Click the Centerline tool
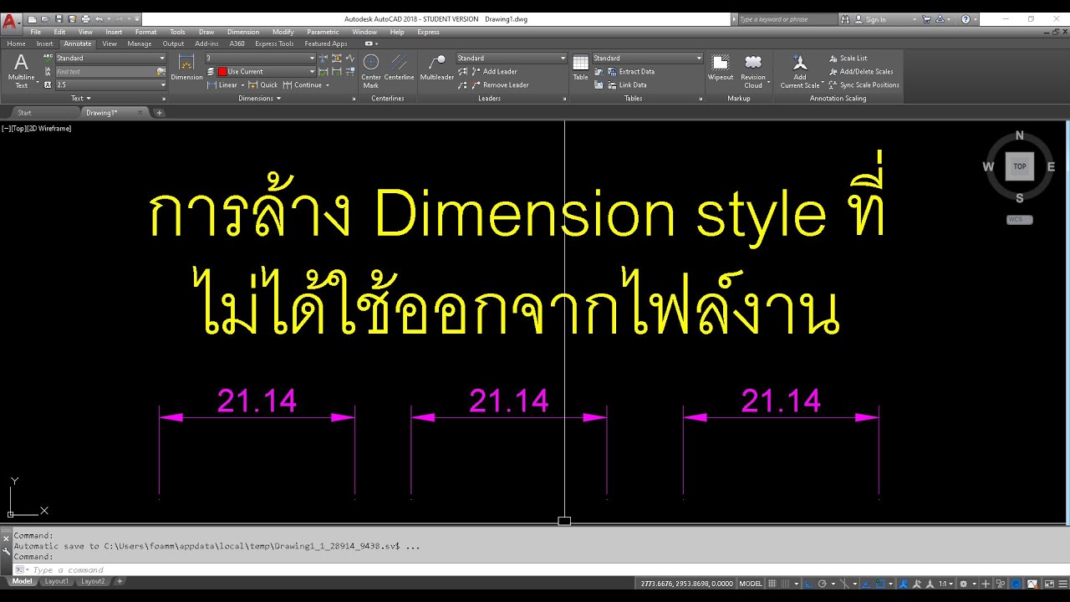 tap(399, 68)
